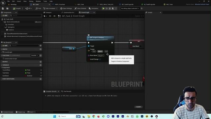Open the Debug menu

[31, 1]
